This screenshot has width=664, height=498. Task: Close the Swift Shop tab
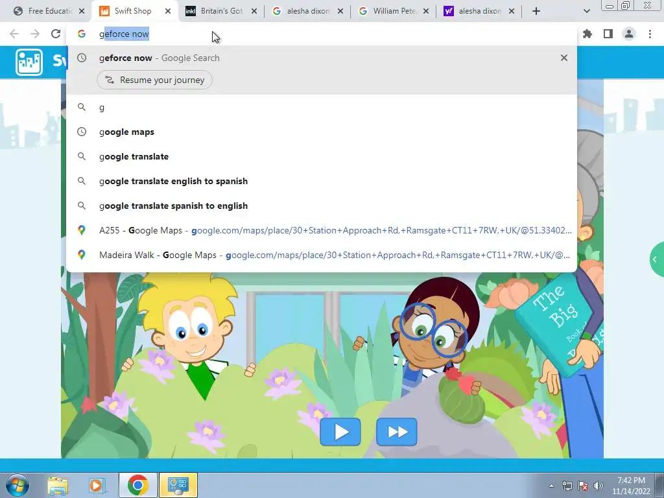(x=168, y=12)
